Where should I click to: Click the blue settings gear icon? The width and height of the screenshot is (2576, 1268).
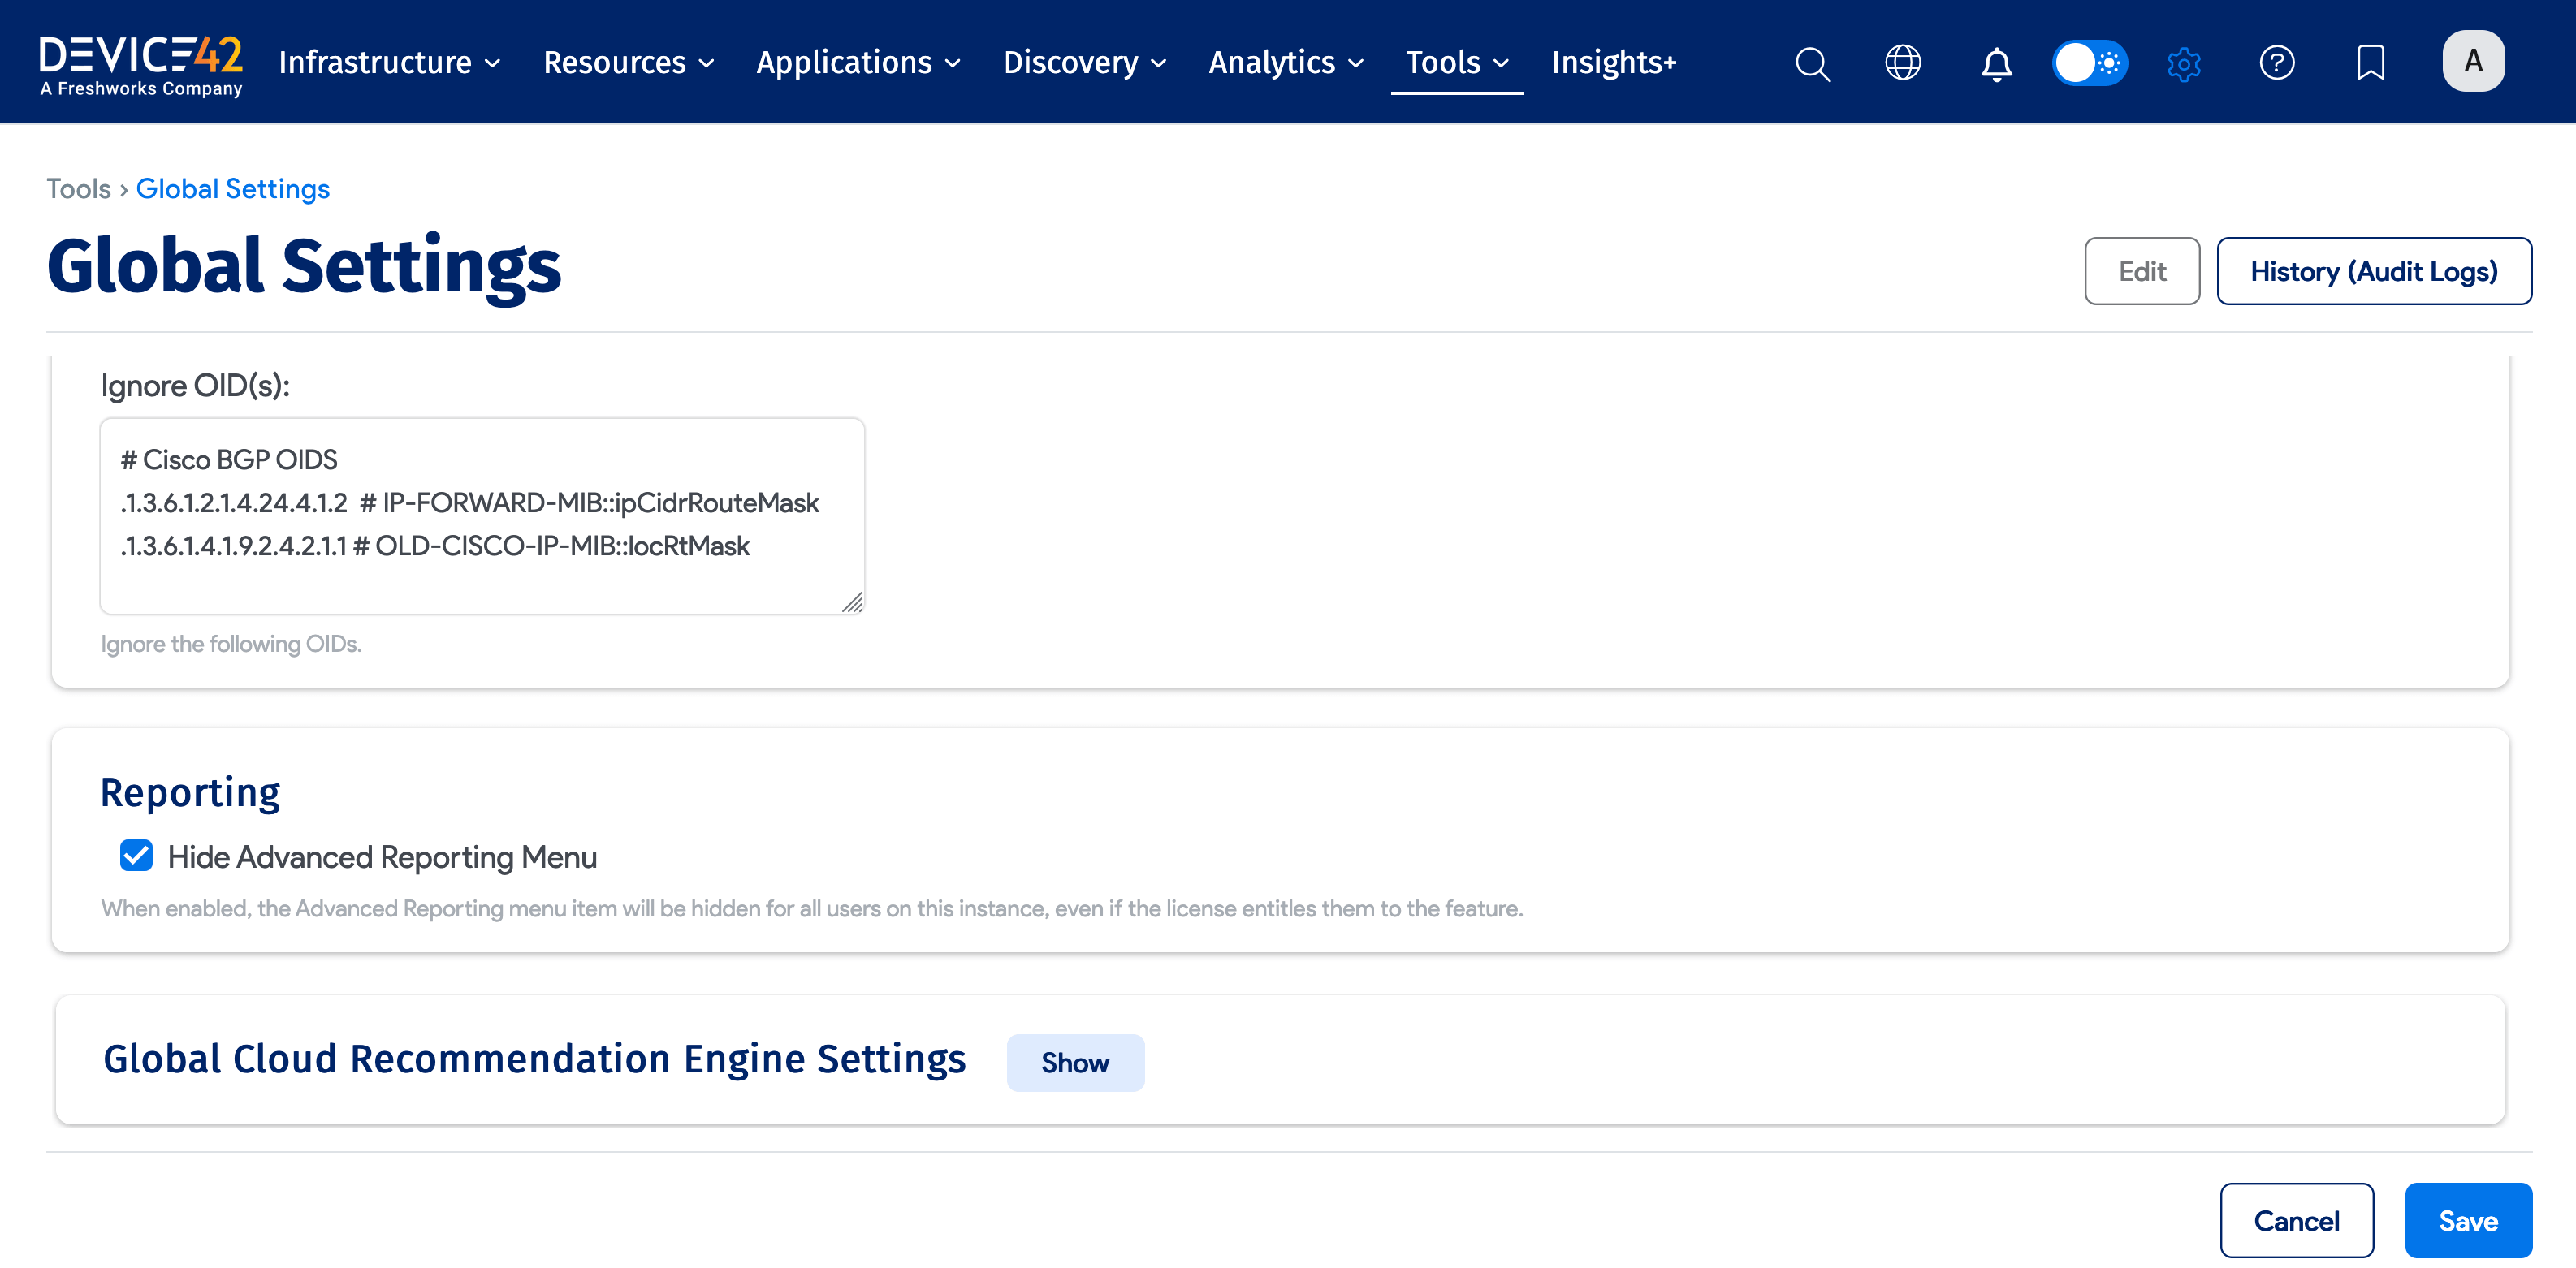2184,63
